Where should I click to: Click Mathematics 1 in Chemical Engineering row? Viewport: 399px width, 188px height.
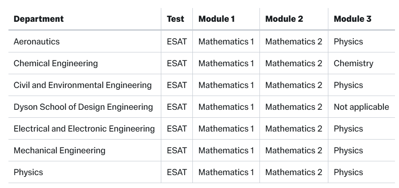click(x=226, y=64)
